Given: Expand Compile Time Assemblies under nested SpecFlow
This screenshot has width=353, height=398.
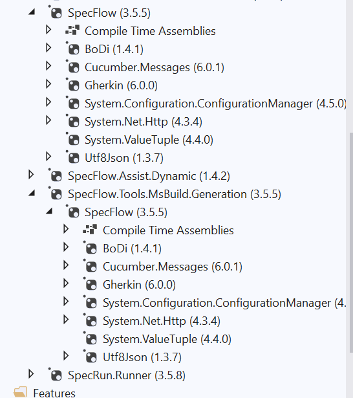Looking at the screenshot, I should pos(66,229).
